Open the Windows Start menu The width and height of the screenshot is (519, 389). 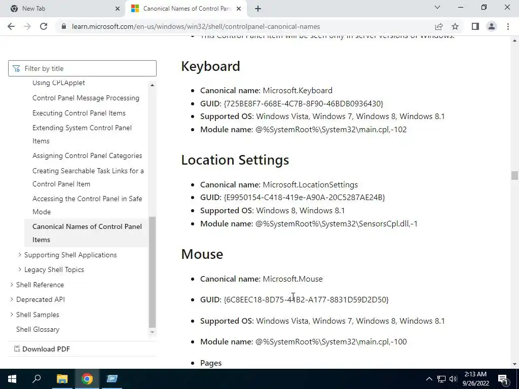pyautogui.click(x=12, y=379)
